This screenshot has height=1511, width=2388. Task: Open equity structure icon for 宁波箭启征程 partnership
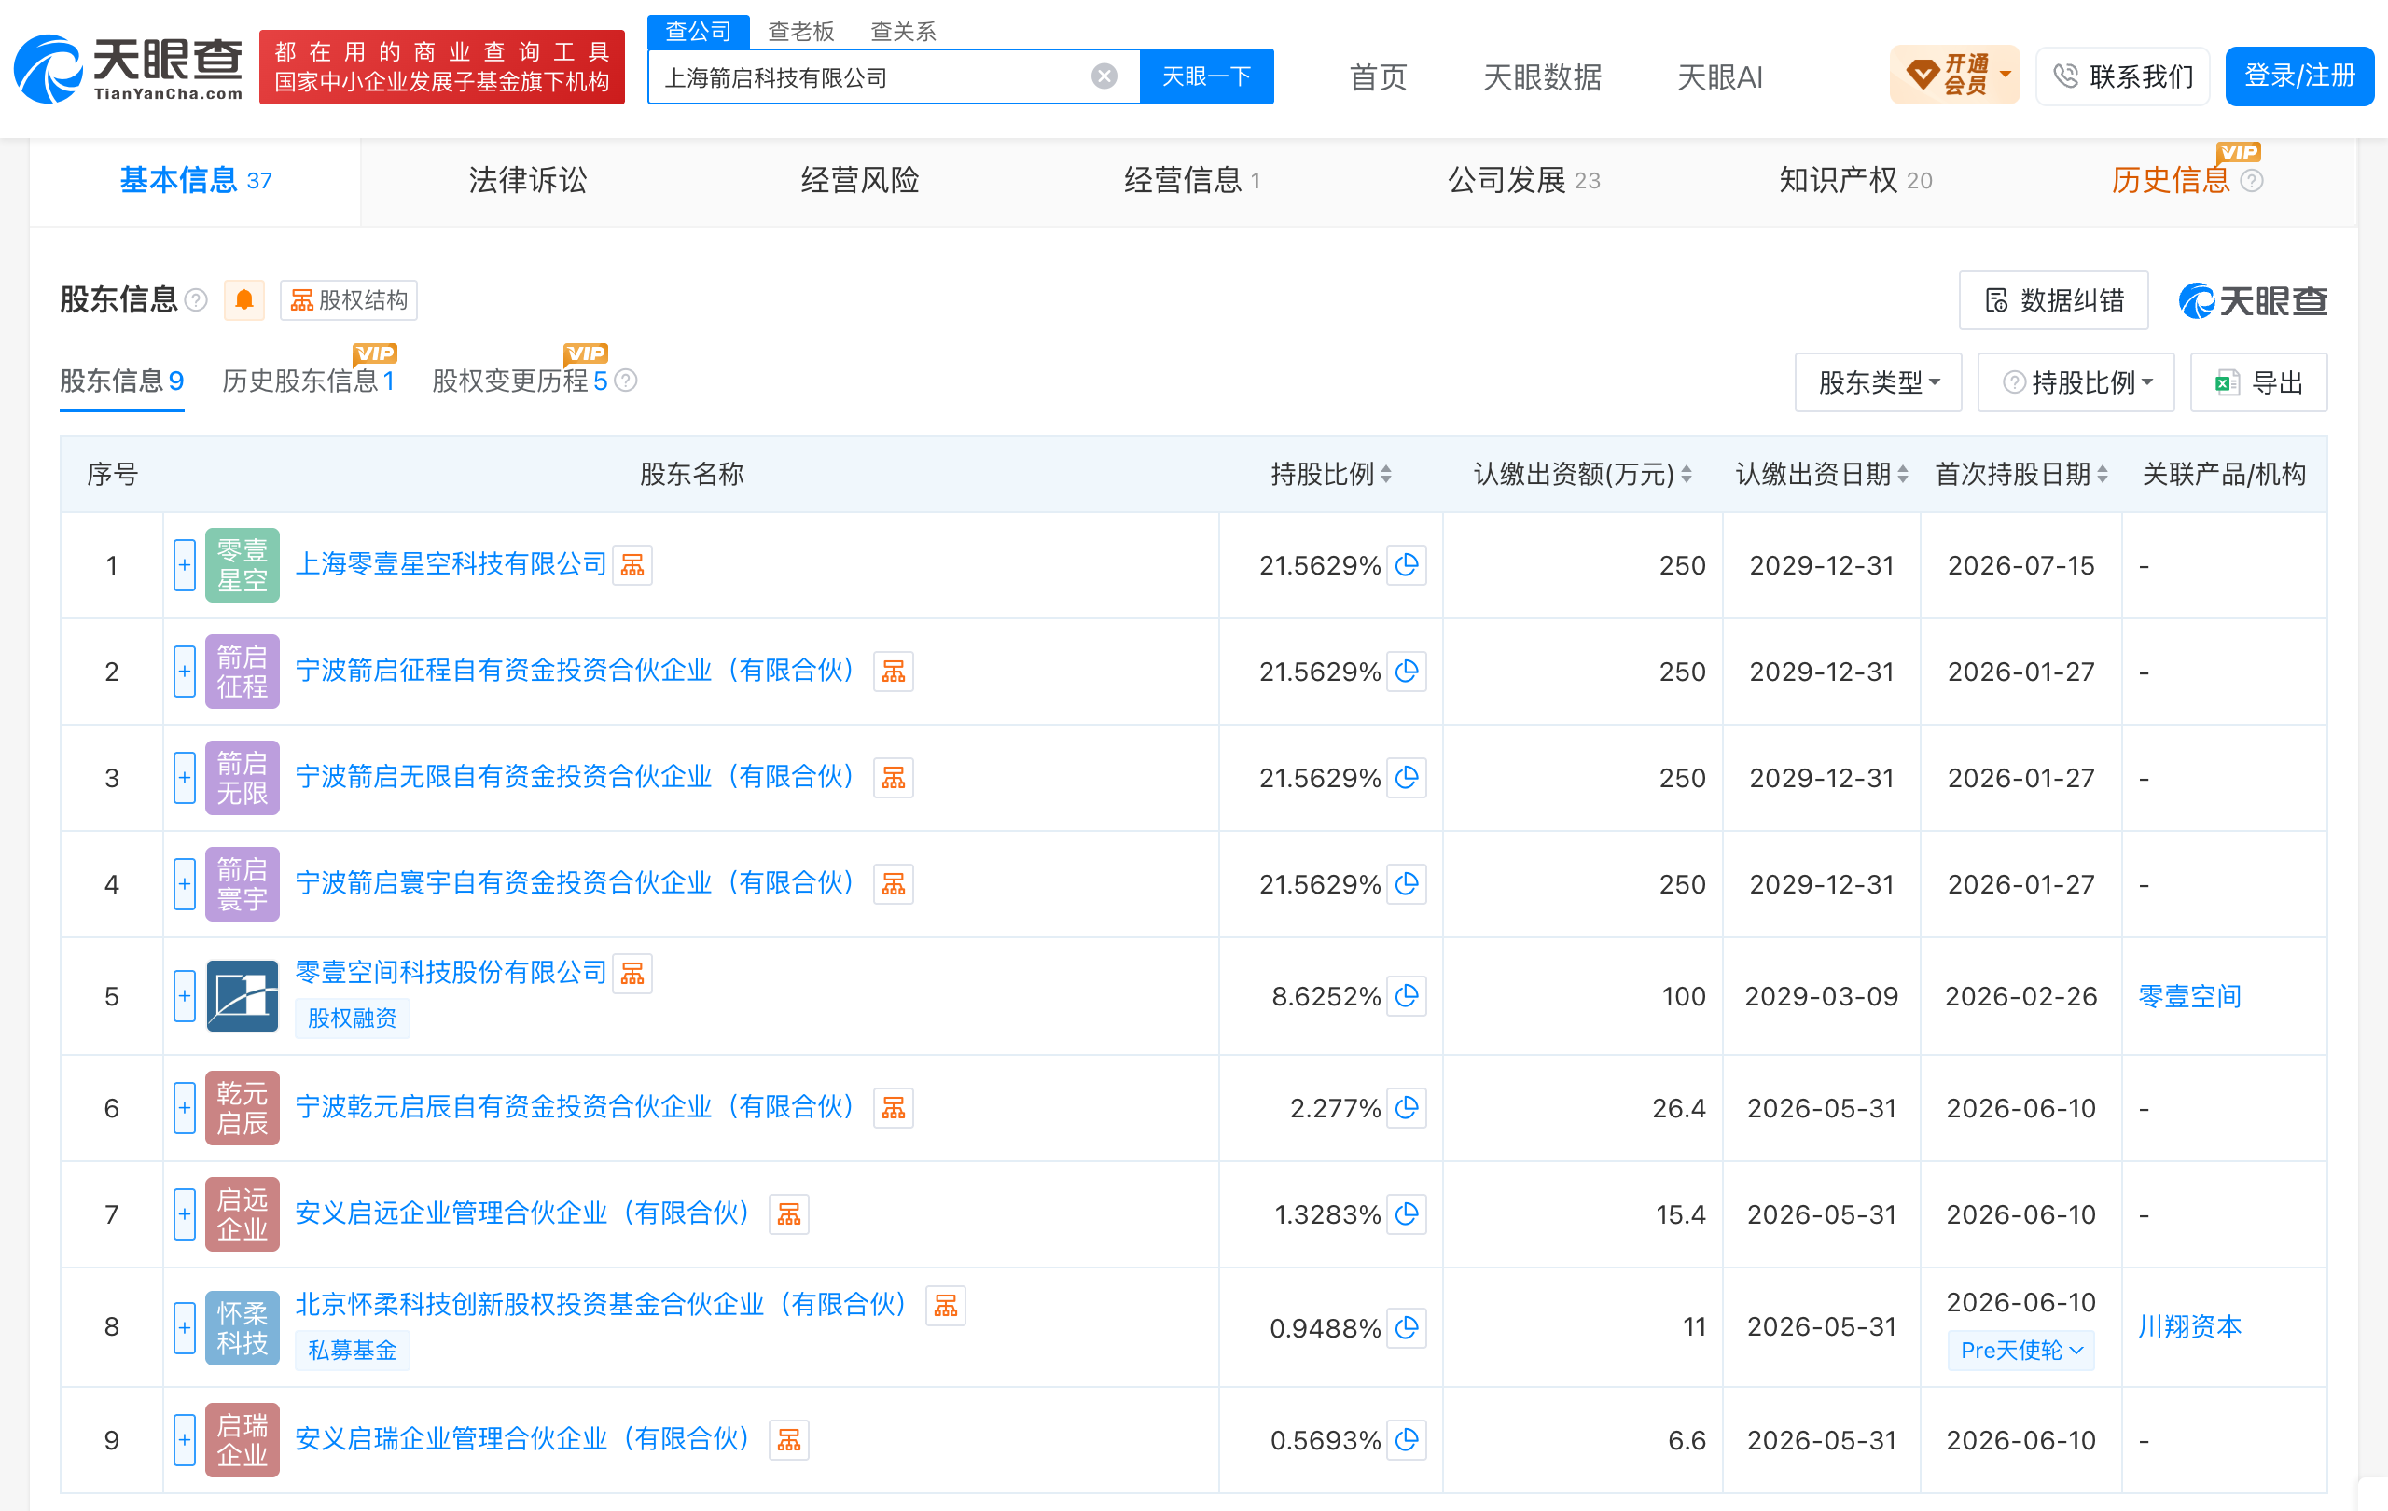click(893, 672)
